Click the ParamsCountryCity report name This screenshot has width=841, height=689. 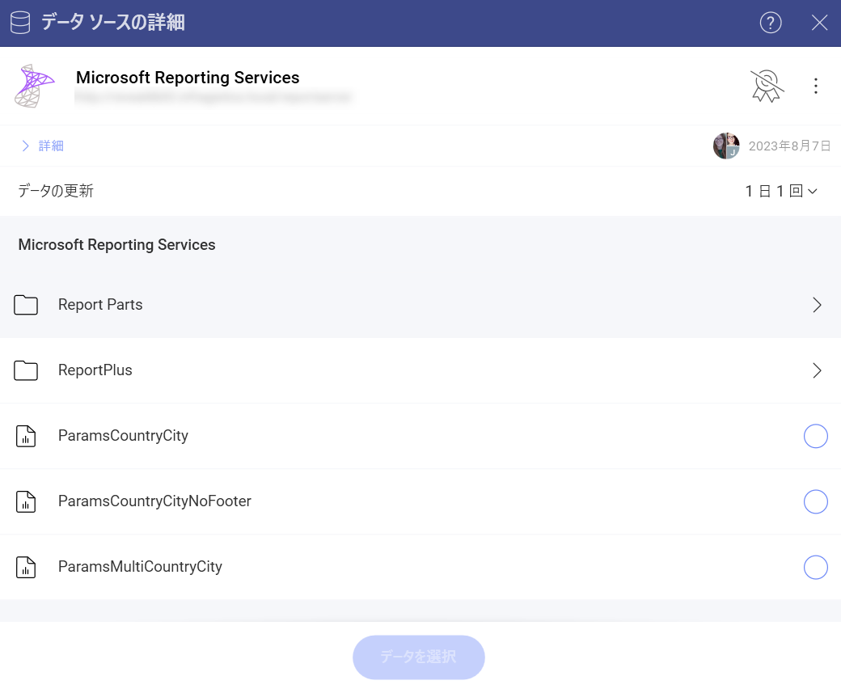click(x=123, y=436)
